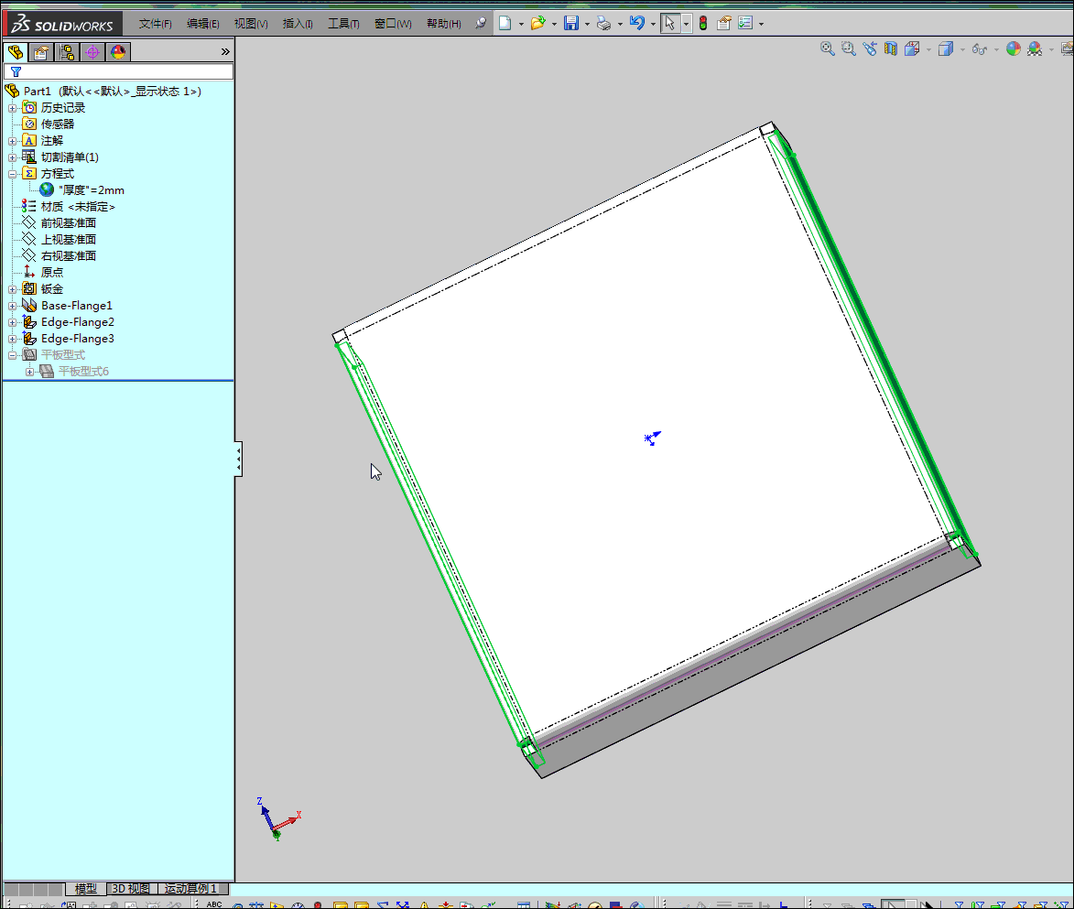Viewport: 1074px width, 909px height.
Task: Open the 文件(F) menu
Action: coord(156,24)
